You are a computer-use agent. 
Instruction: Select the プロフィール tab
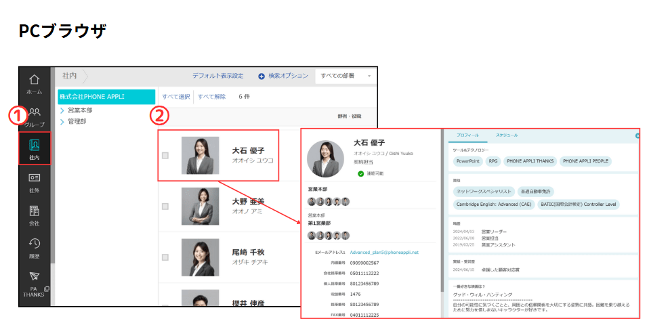coord(467,135)
